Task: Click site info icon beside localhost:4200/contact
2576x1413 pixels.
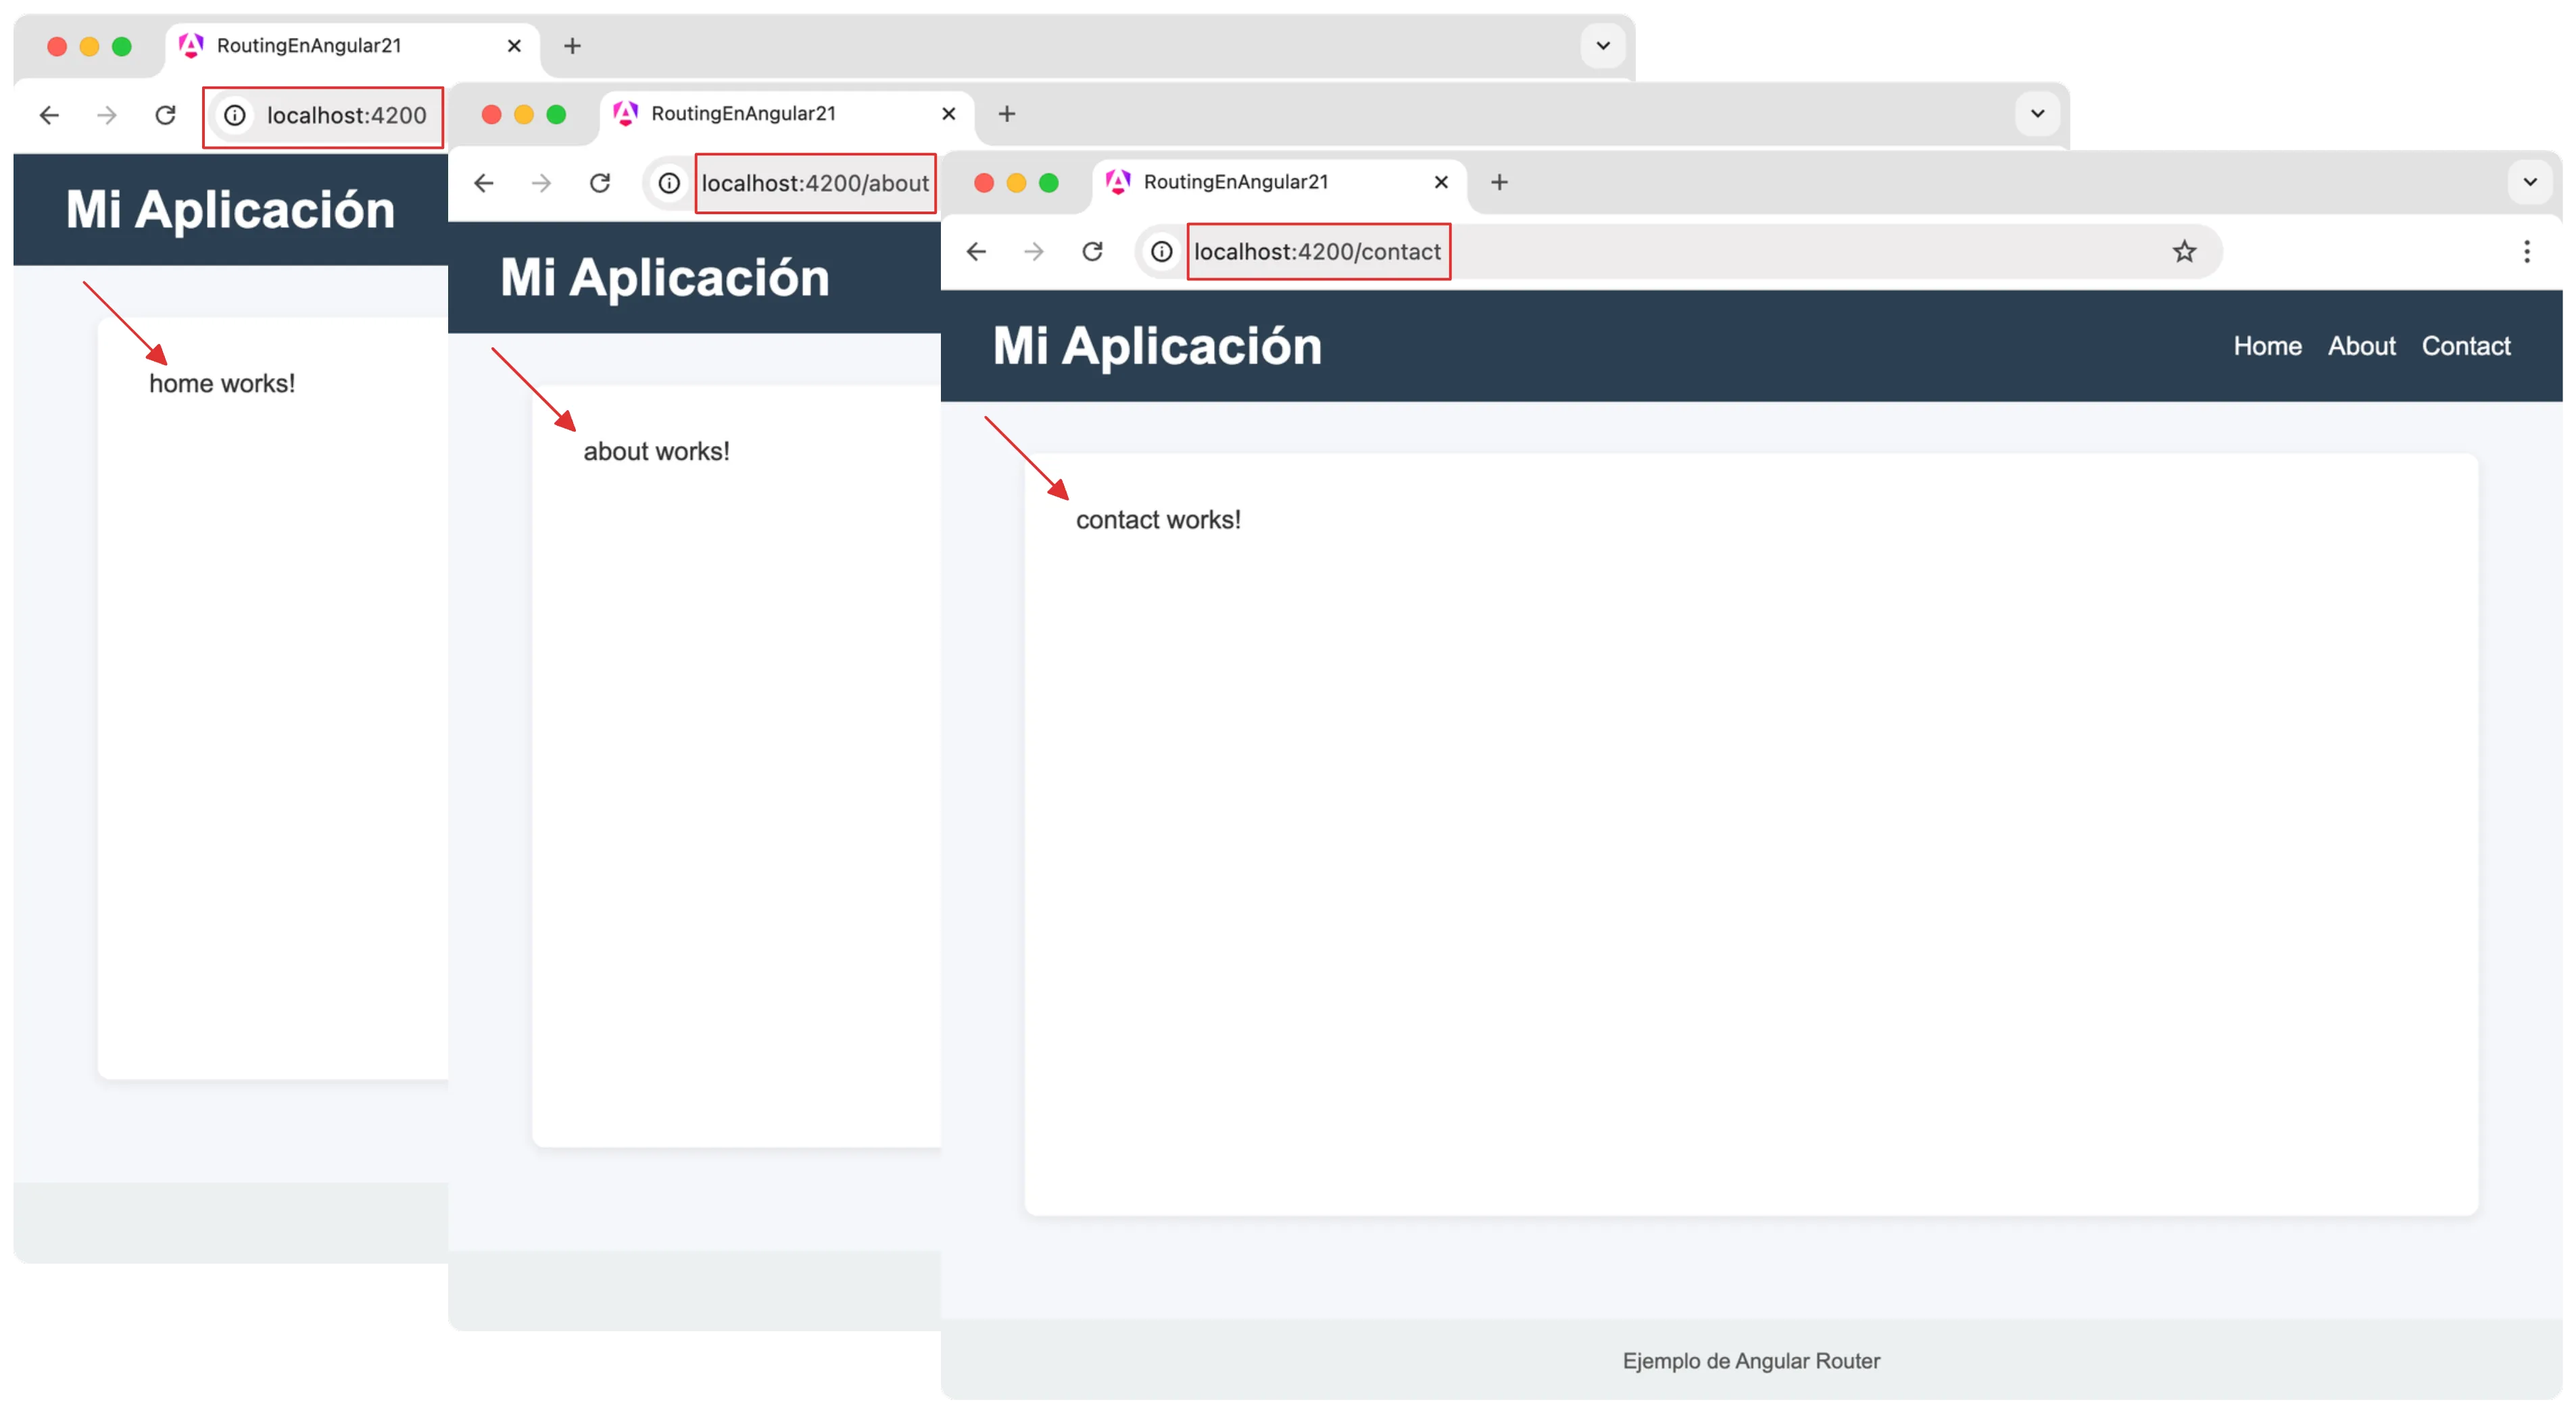Action: pyautogui.click(x=1161, y=251)
